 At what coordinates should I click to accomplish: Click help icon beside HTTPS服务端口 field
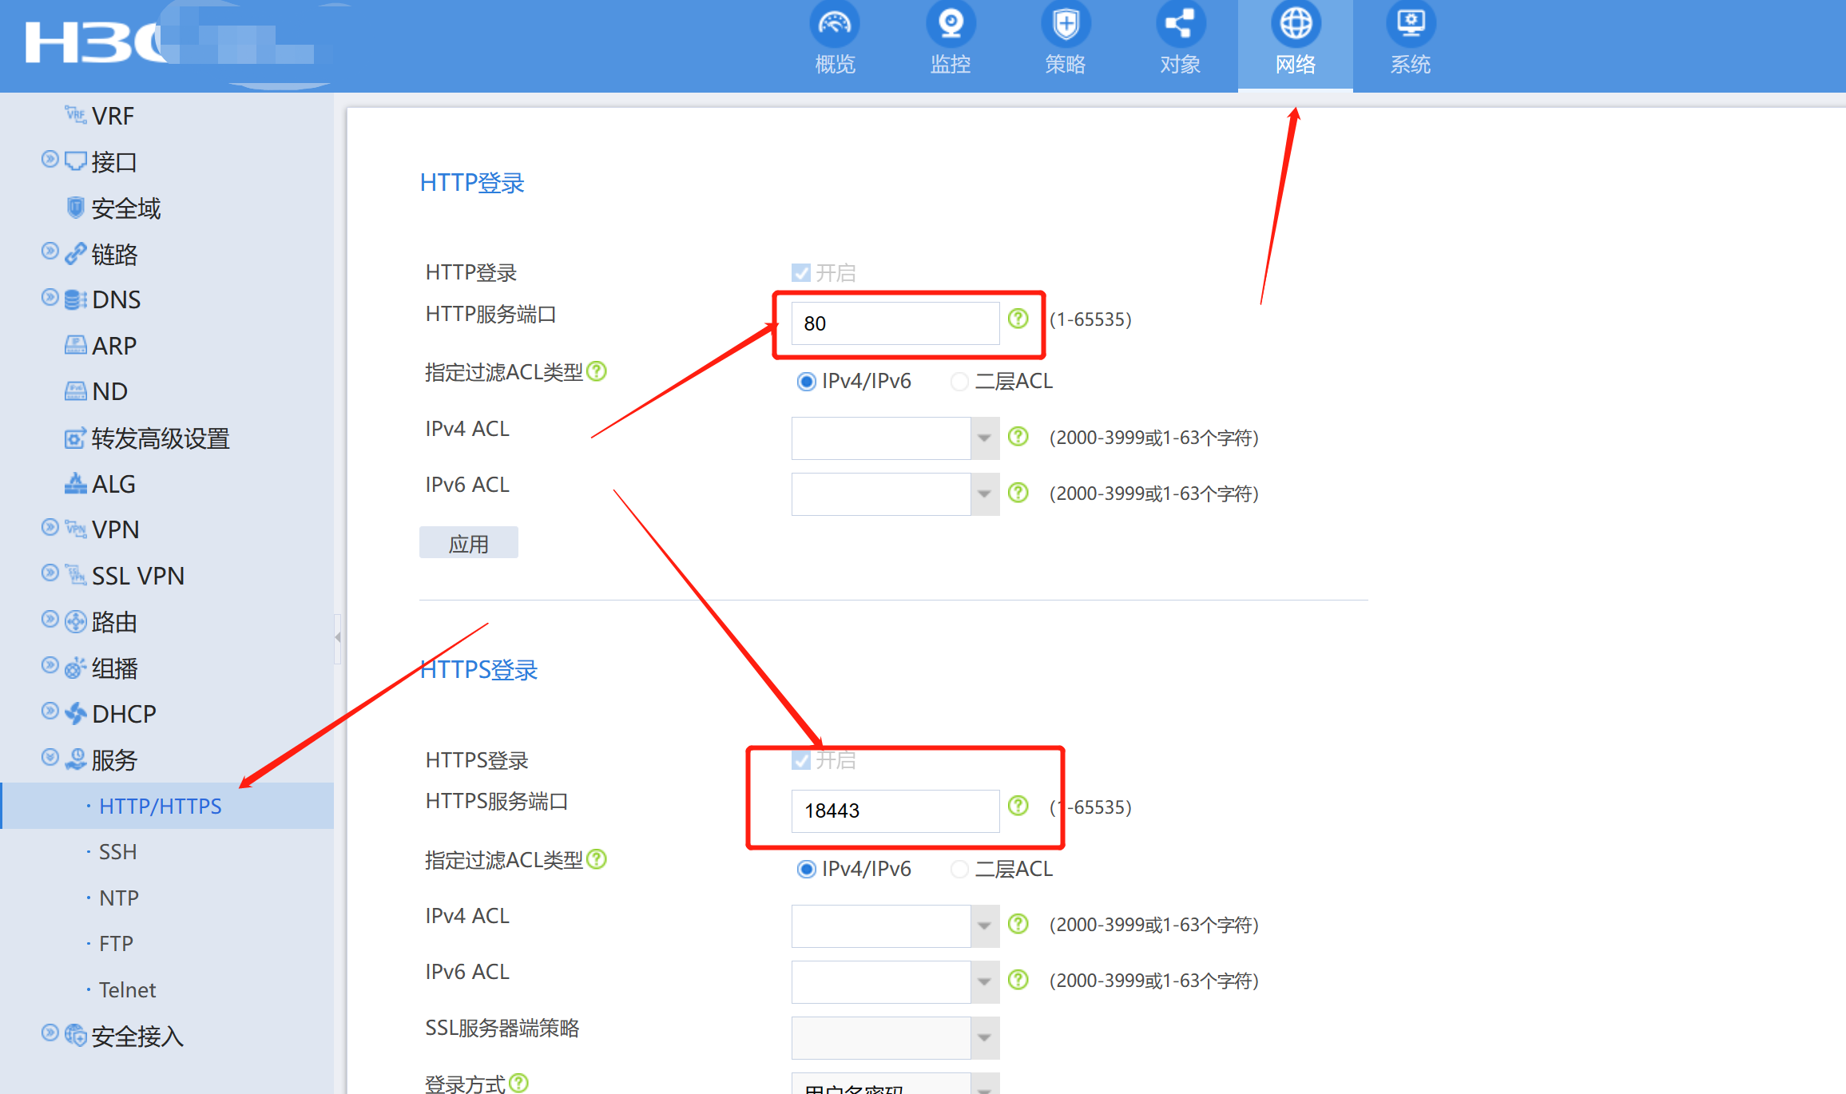coord(1018,806)
